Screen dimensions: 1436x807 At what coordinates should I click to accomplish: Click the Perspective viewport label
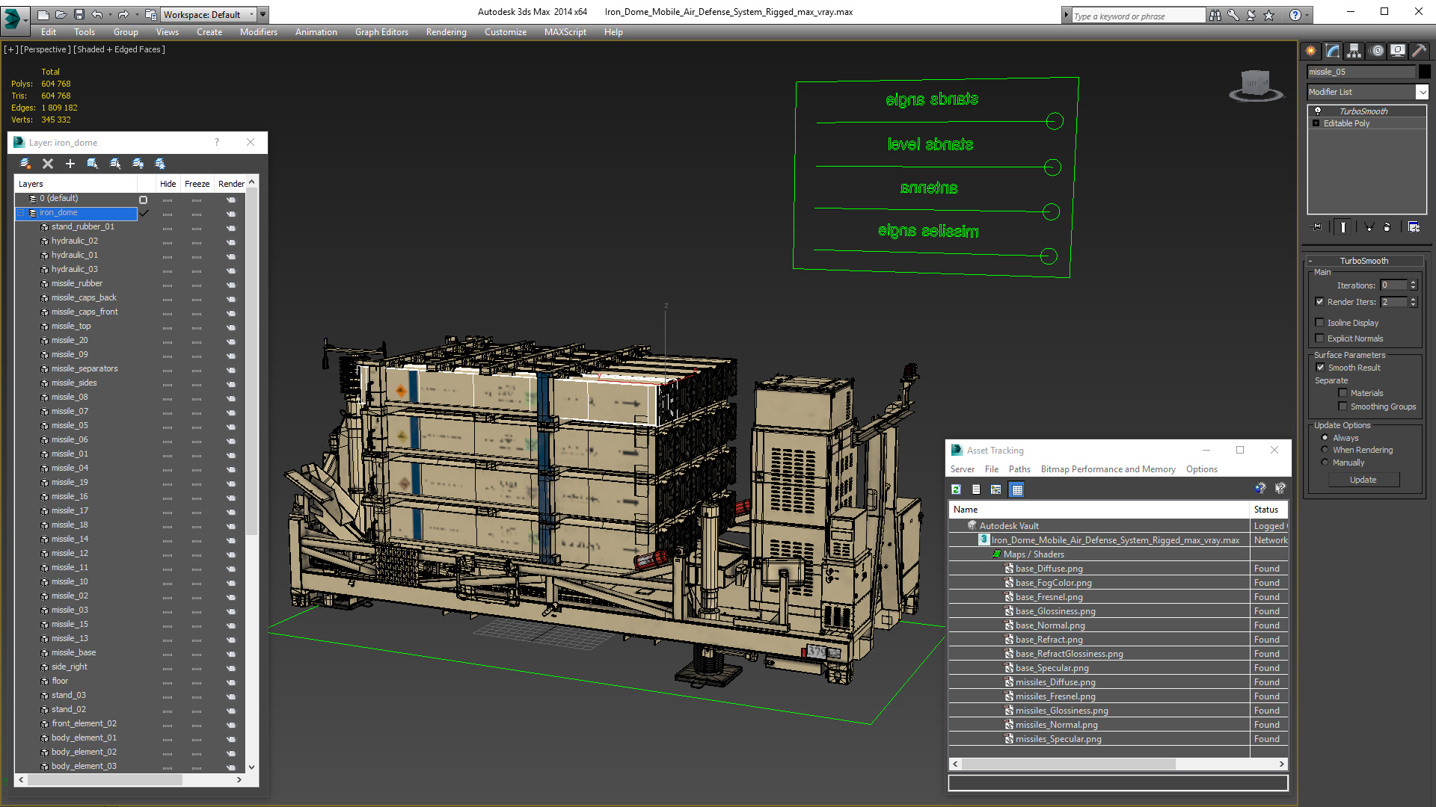coord(45,49)
